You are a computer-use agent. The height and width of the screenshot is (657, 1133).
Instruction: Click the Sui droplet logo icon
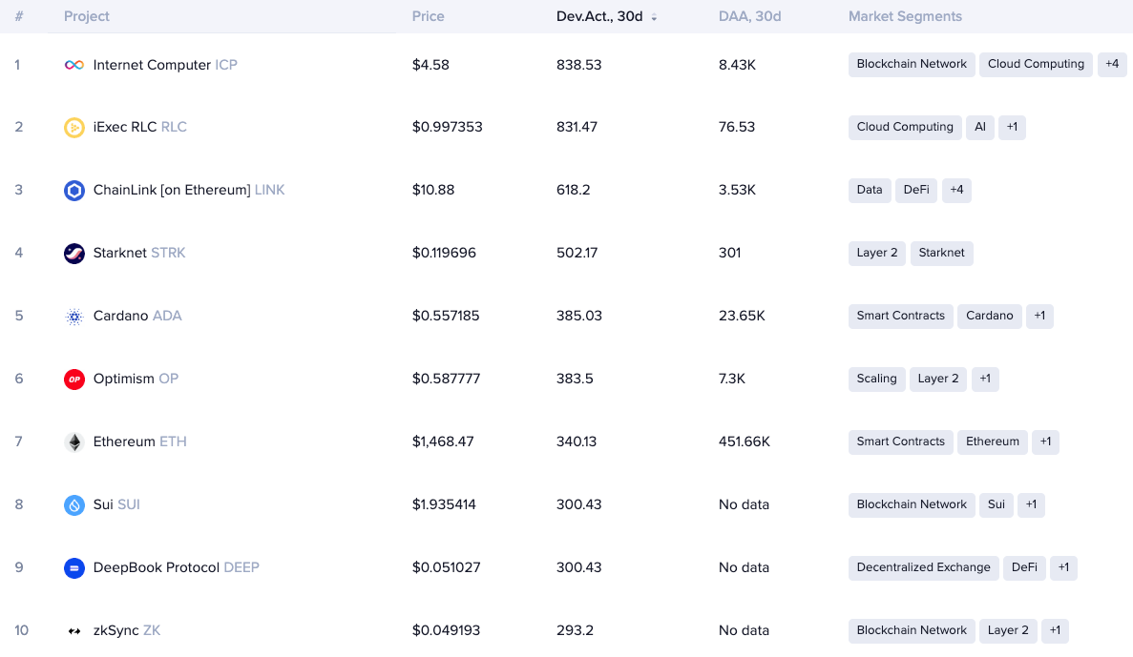74,504
